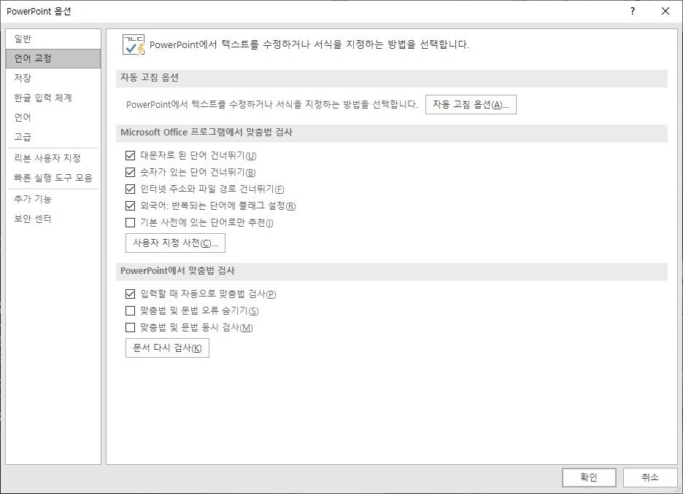Screen dimensions: 683x494
Task: Click the help question mark button
Action: 633,12
